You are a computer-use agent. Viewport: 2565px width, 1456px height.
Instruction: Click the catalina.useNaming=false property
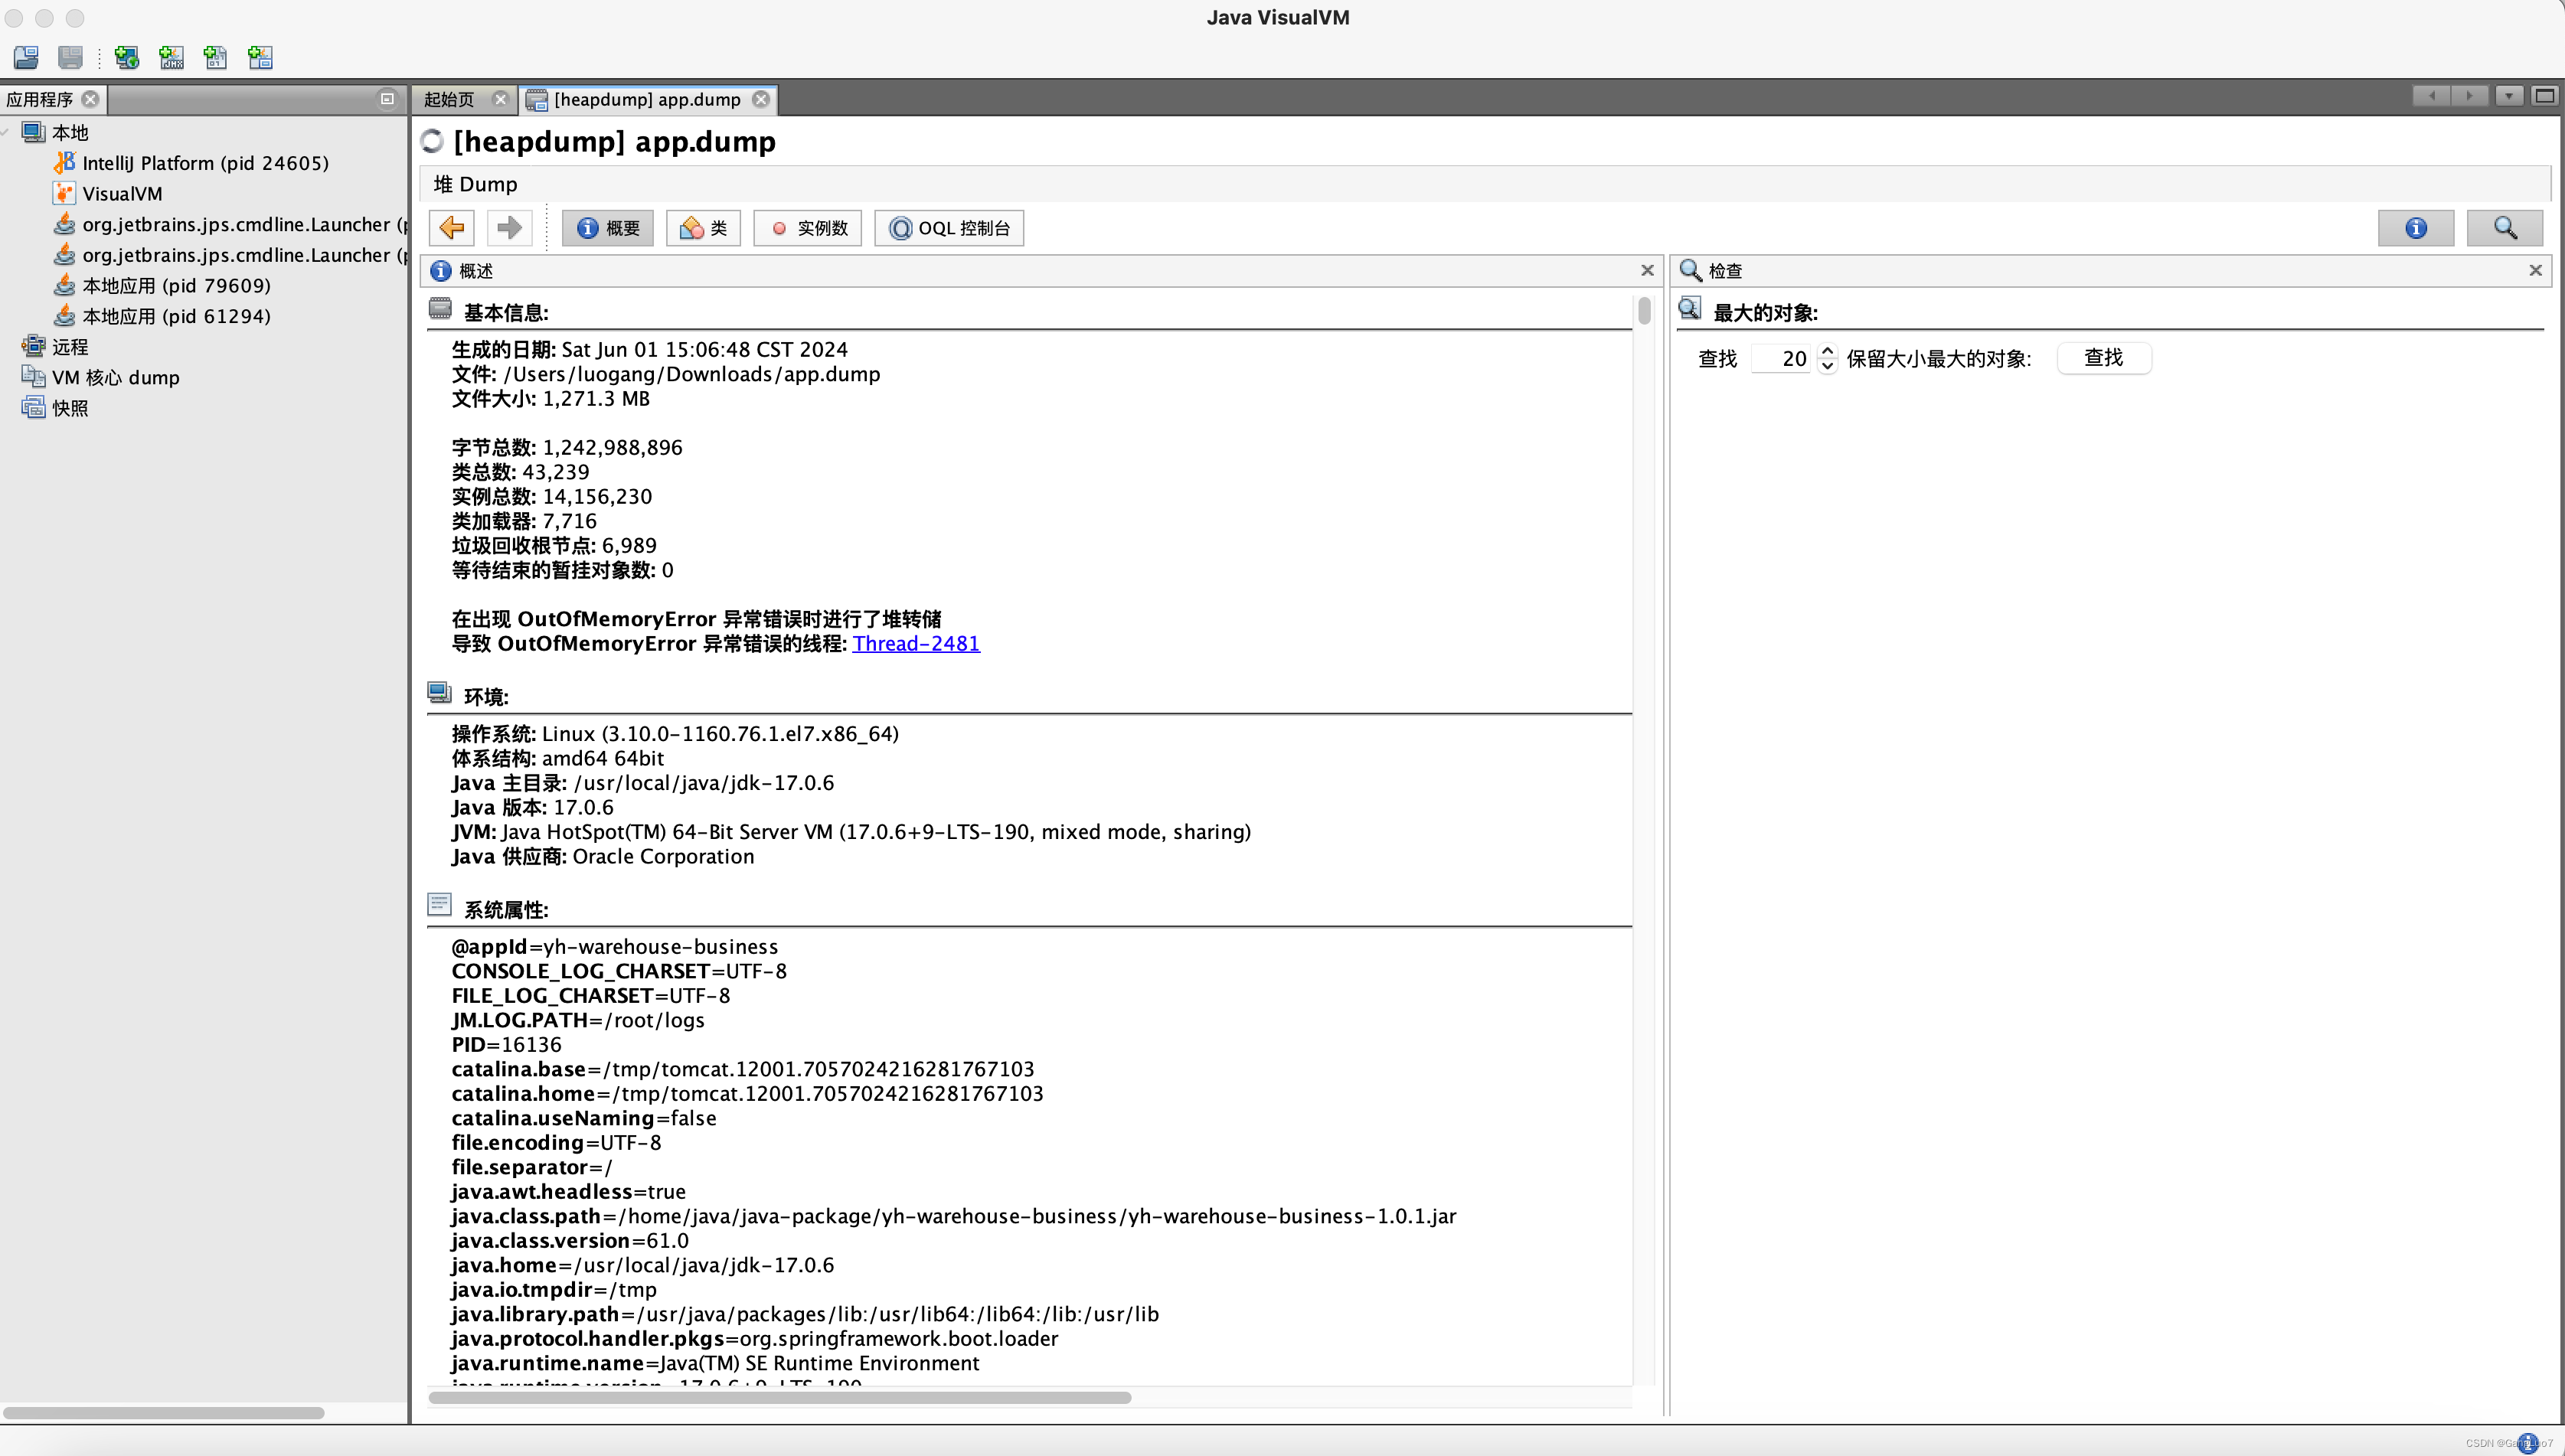tap(583, 1118)
